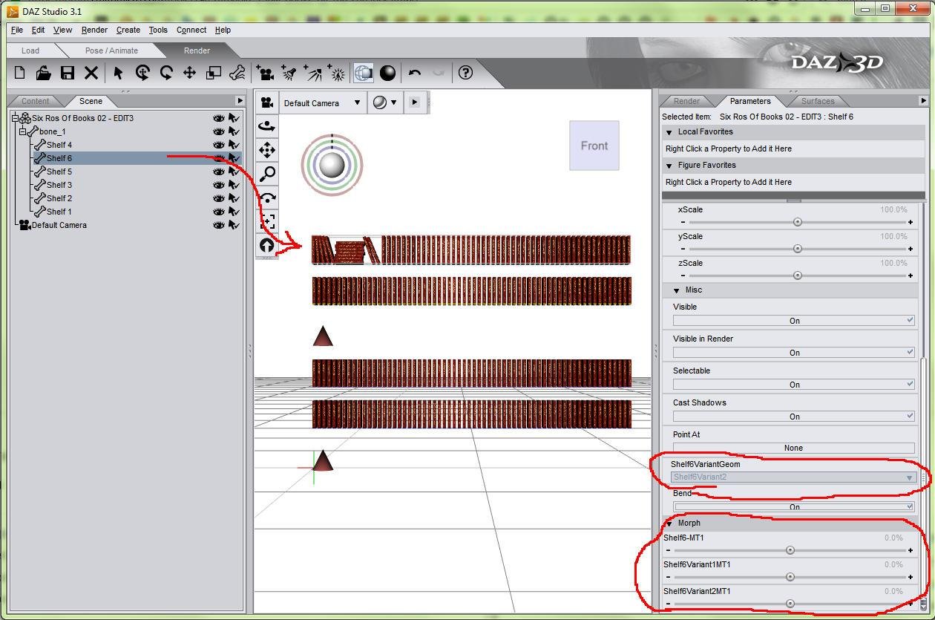Click the frame selection viewport control

click(267, 221)
